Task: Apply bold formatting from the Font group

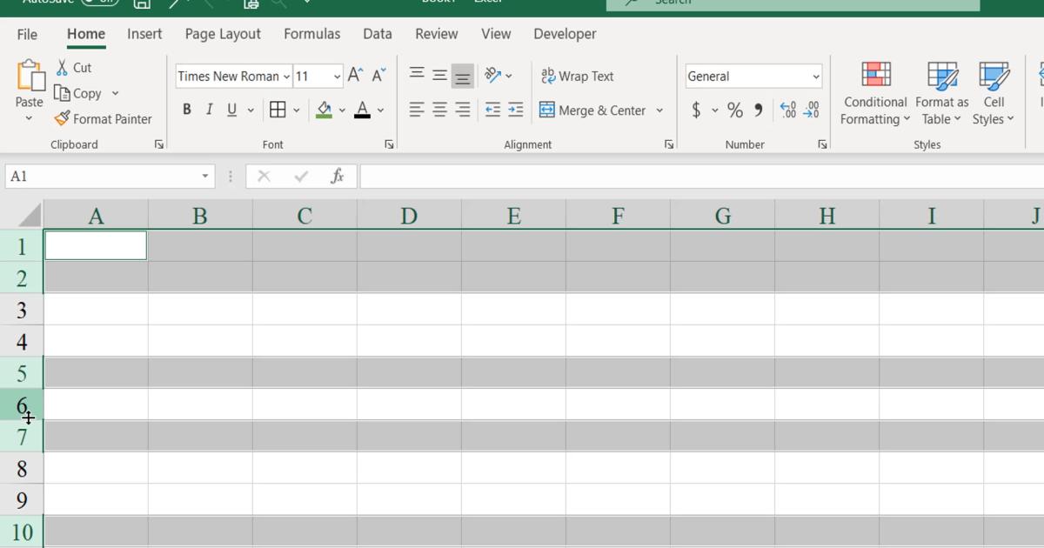Action: [186, 109]
